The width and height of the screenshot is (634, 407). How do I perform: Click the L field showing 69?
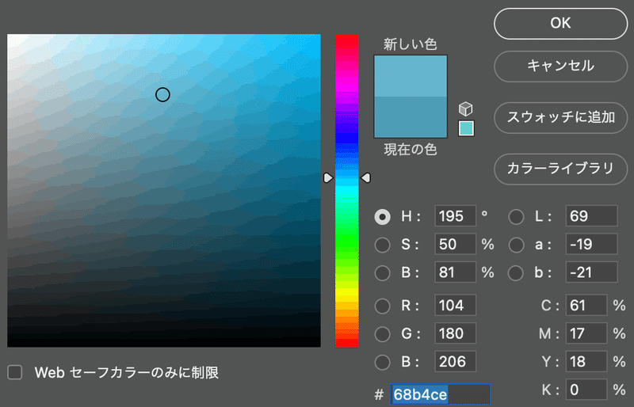tap(591, 216)
